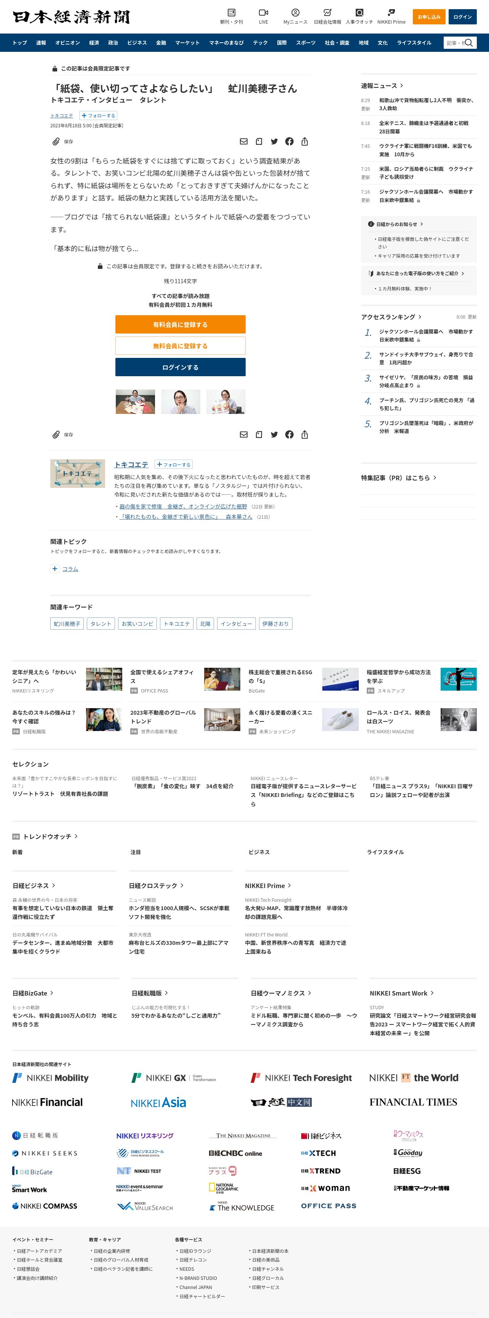Click the paperclip 保存 icon above the article text

[56, 141]
